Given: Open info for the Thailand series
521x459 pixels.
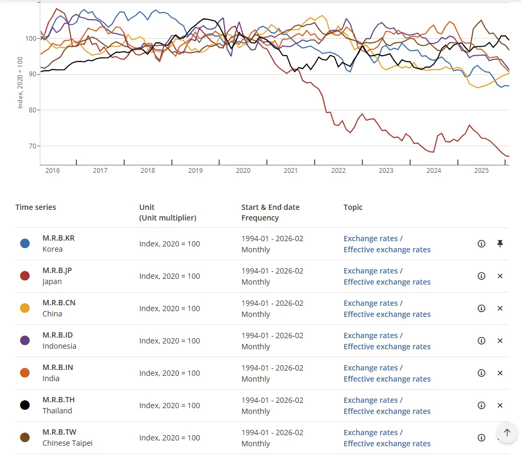Looking at the screenshot, I should click(481, 405).
